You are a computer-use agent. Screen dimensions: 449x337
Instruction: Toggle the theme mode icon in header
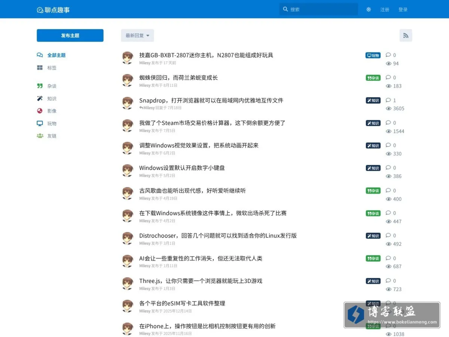369,10
